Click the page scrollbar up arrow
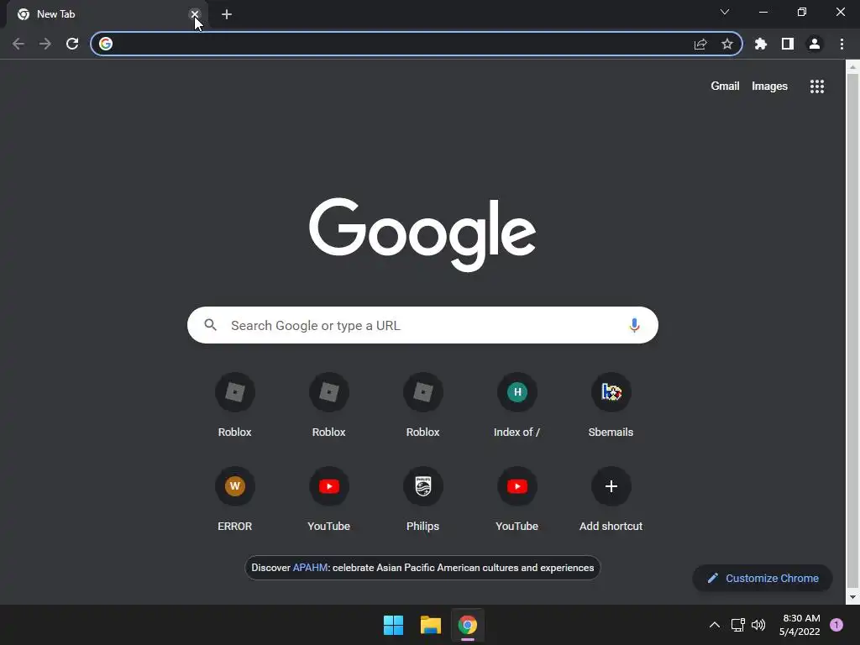The width and height of the screenshot is (860, 645). [x=852, y=66]
